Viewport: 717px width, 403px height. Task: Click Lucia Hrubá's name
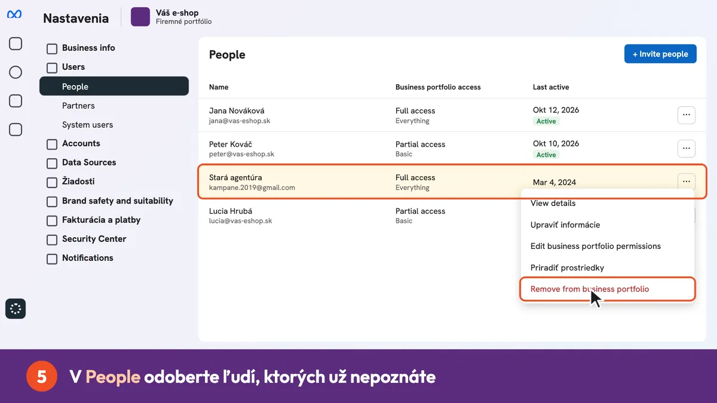(231, 211)
